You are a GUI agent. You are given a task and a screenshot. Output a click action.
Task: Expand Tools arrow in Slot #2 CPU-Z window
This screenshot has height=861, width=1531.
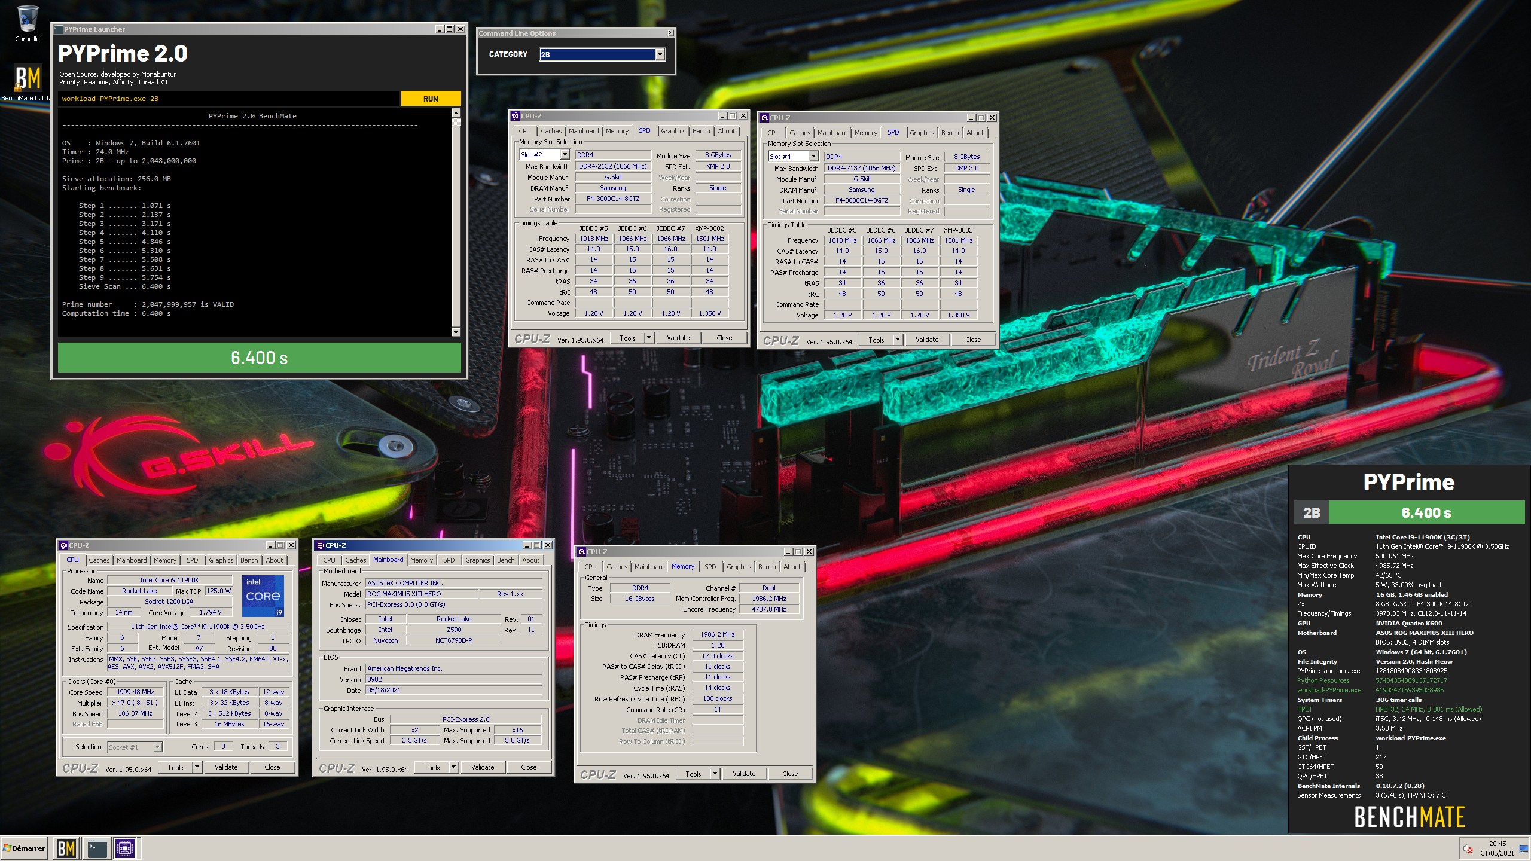pos(648,338)
